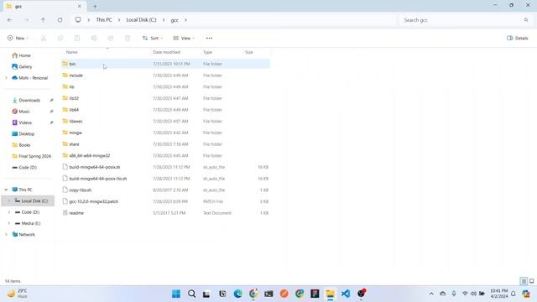The width and height of the screenshot is (537, 302).
Task: Collapse This PC tree node
Action: point(6,190)
